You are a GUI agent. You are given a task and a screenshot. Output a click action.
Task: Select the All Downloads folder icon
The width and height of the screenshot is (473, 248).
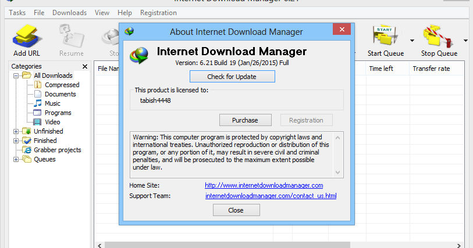[x=27, y=76]
